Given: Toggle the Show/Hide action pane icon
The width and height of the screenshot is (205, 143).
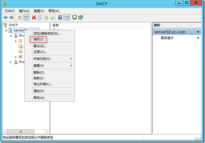Looking at the screenshot, I should point(67,18).
